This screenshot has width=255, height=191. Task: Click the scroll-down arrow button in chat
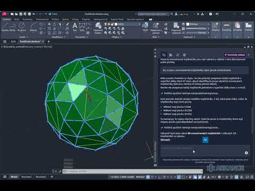205,140
